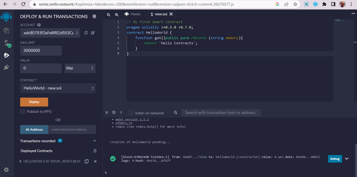Copy the account address to clipboard
This screenshot has width=357, height=177.
86,33
